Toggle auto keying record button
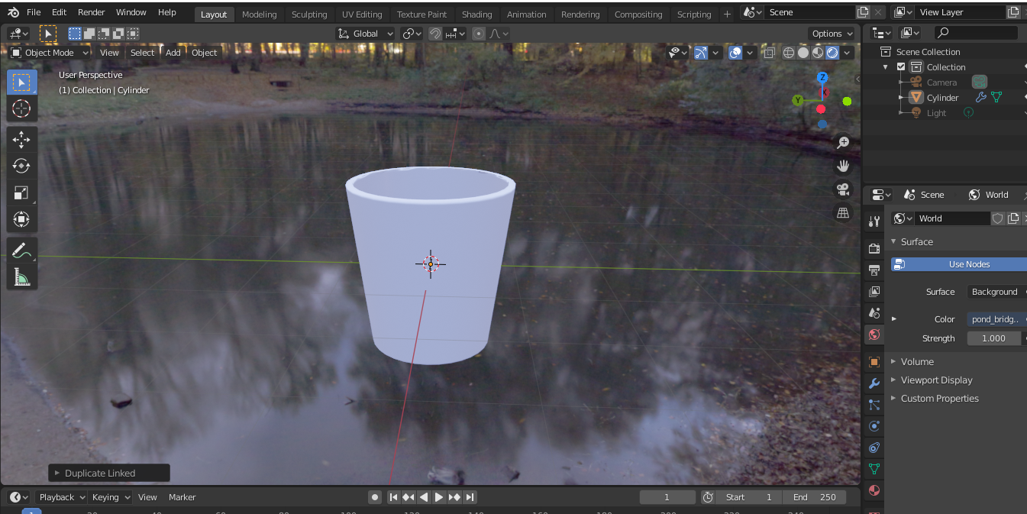The image size is (1027, 514). [x=375, y=497]
